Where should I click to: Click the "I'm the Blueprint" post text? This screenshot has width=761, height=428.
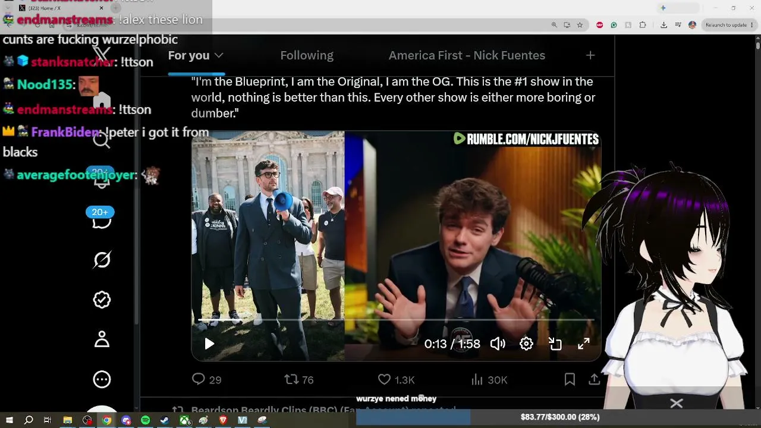point(393,97)
